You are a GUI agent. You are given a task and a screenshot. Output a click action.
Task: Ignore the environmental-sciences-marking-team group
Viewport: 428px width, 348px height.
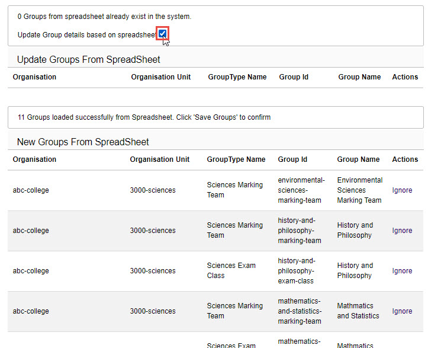[402, 190]
